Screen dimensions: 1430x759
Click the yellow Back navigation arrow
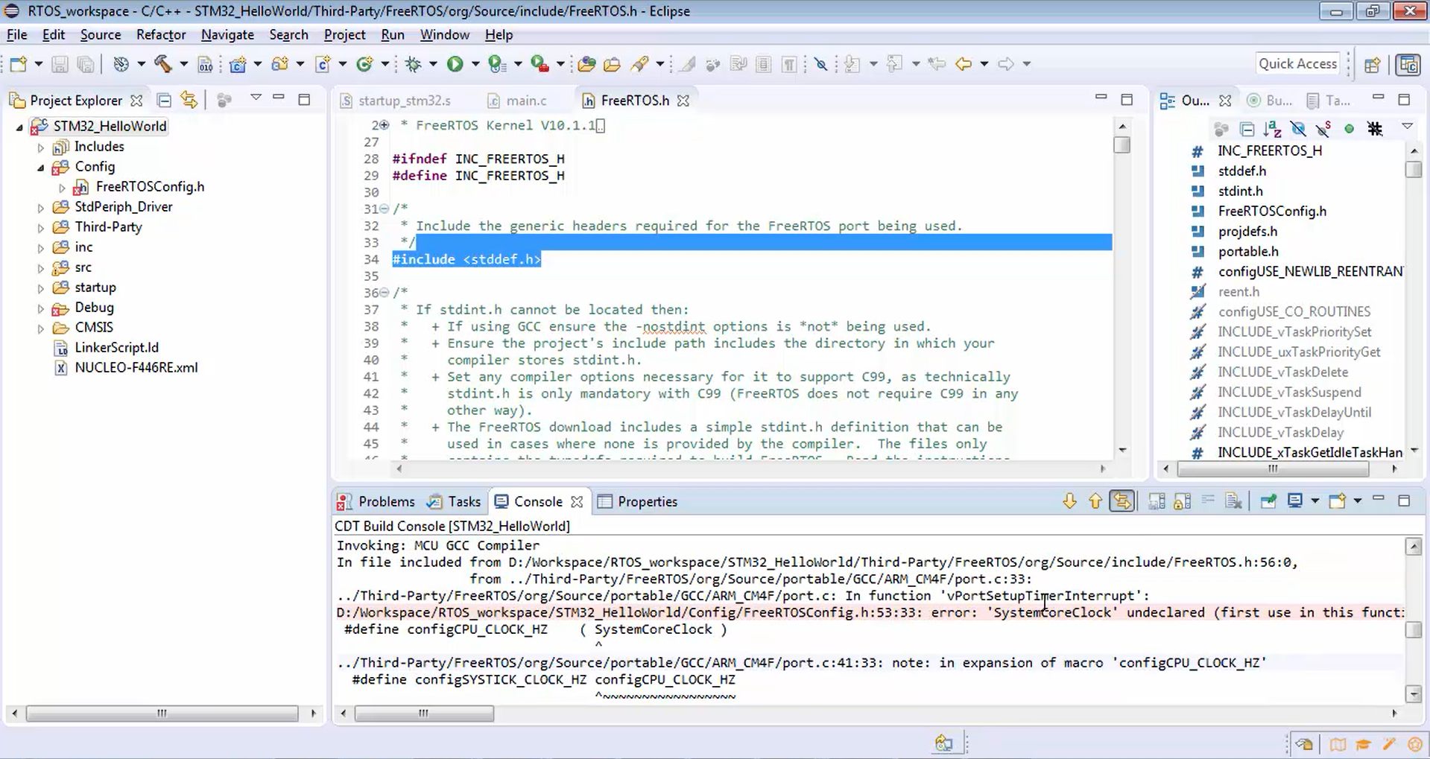click(x=964, y=64)
